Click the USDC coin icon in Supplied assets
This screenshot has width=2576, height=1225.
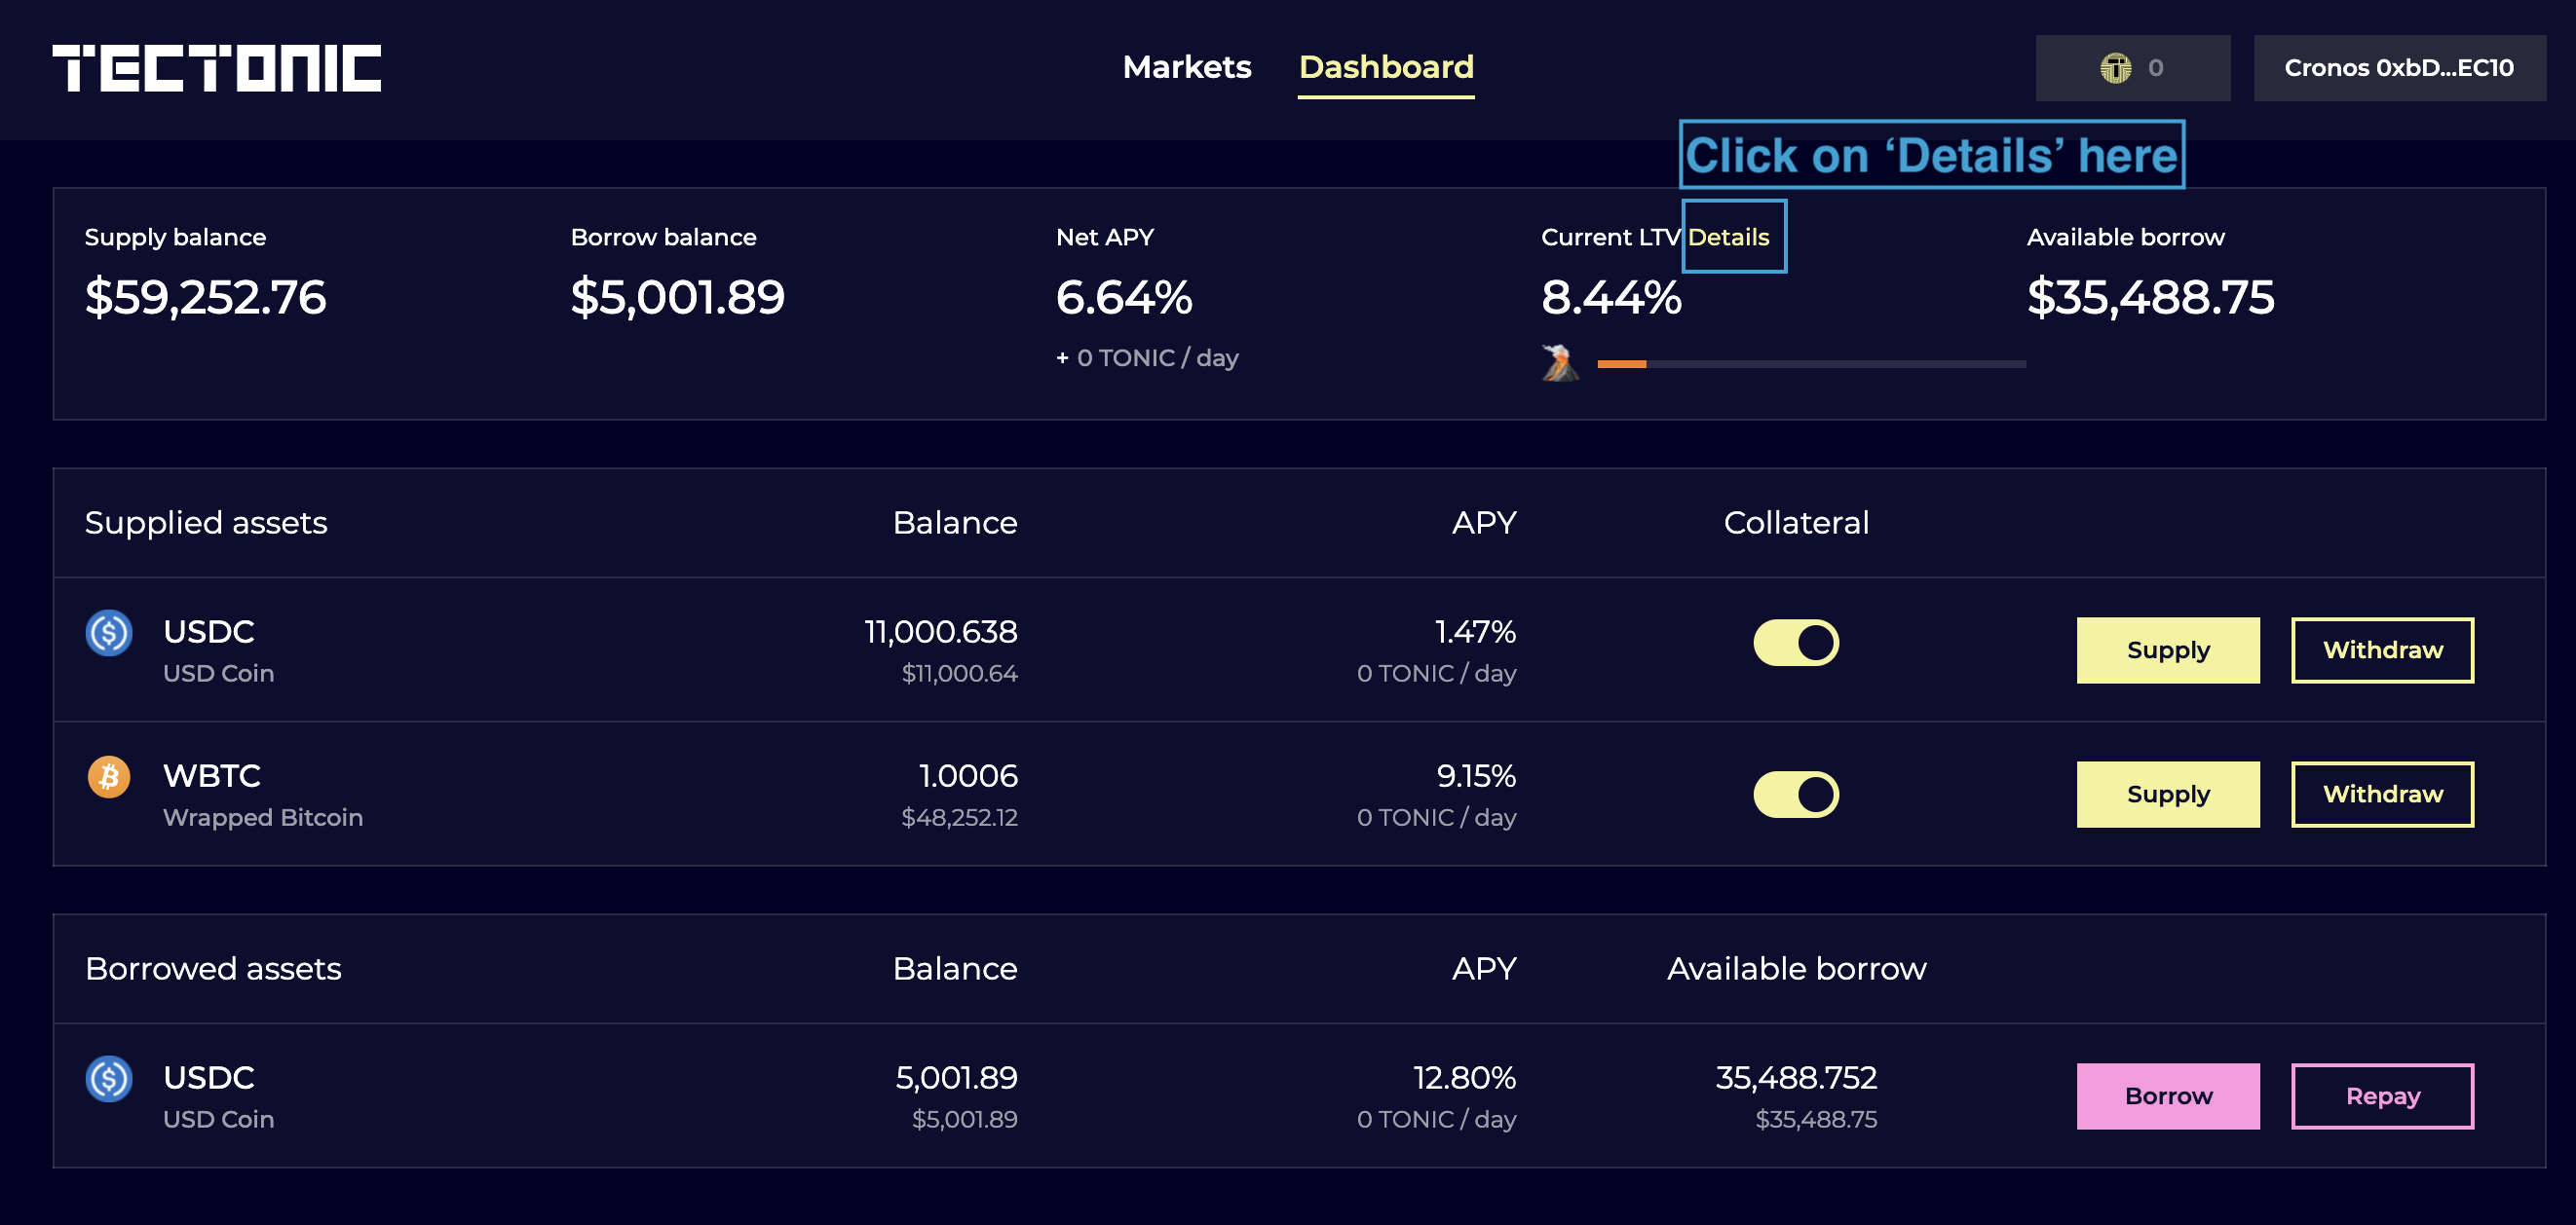pyautogui.click(x=109, y=633)
